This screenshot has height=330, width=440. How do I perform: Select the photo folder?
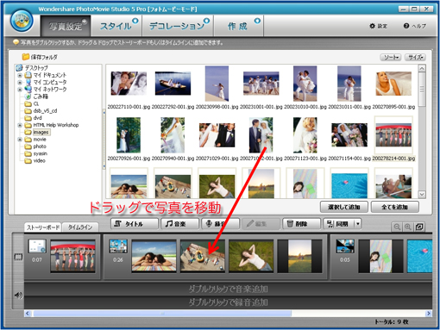pos(40,146)
